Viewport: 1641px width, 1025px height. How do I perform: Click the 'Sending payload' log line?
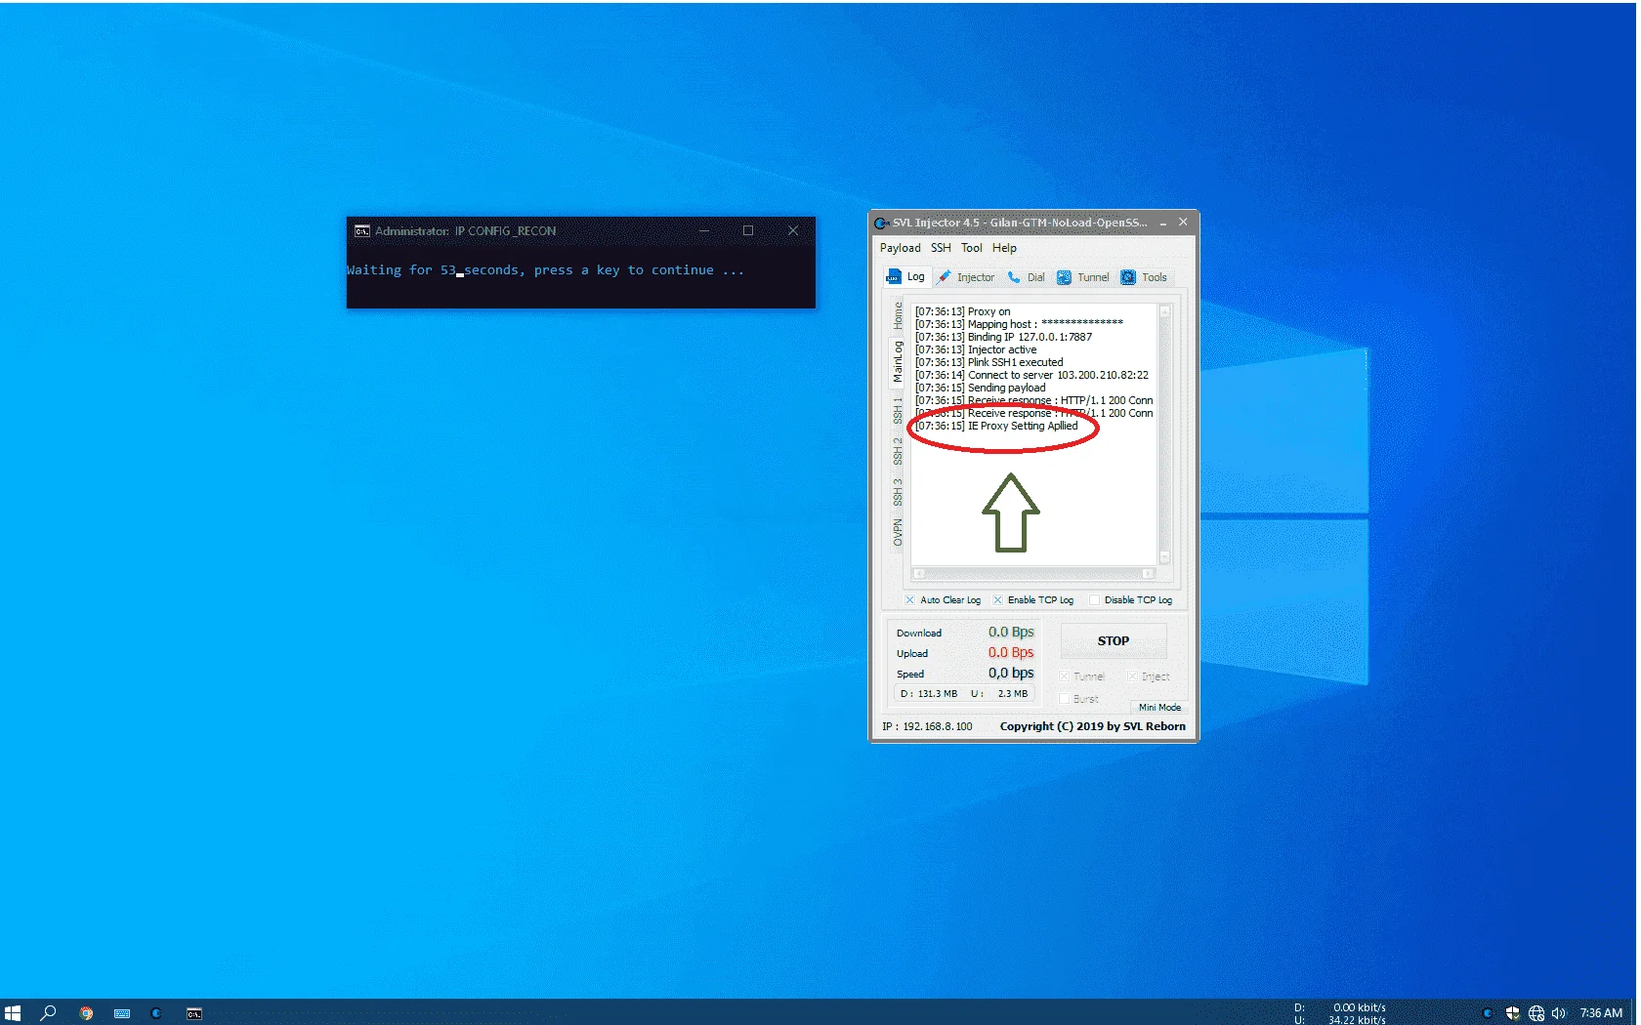[x=980, y=389]
